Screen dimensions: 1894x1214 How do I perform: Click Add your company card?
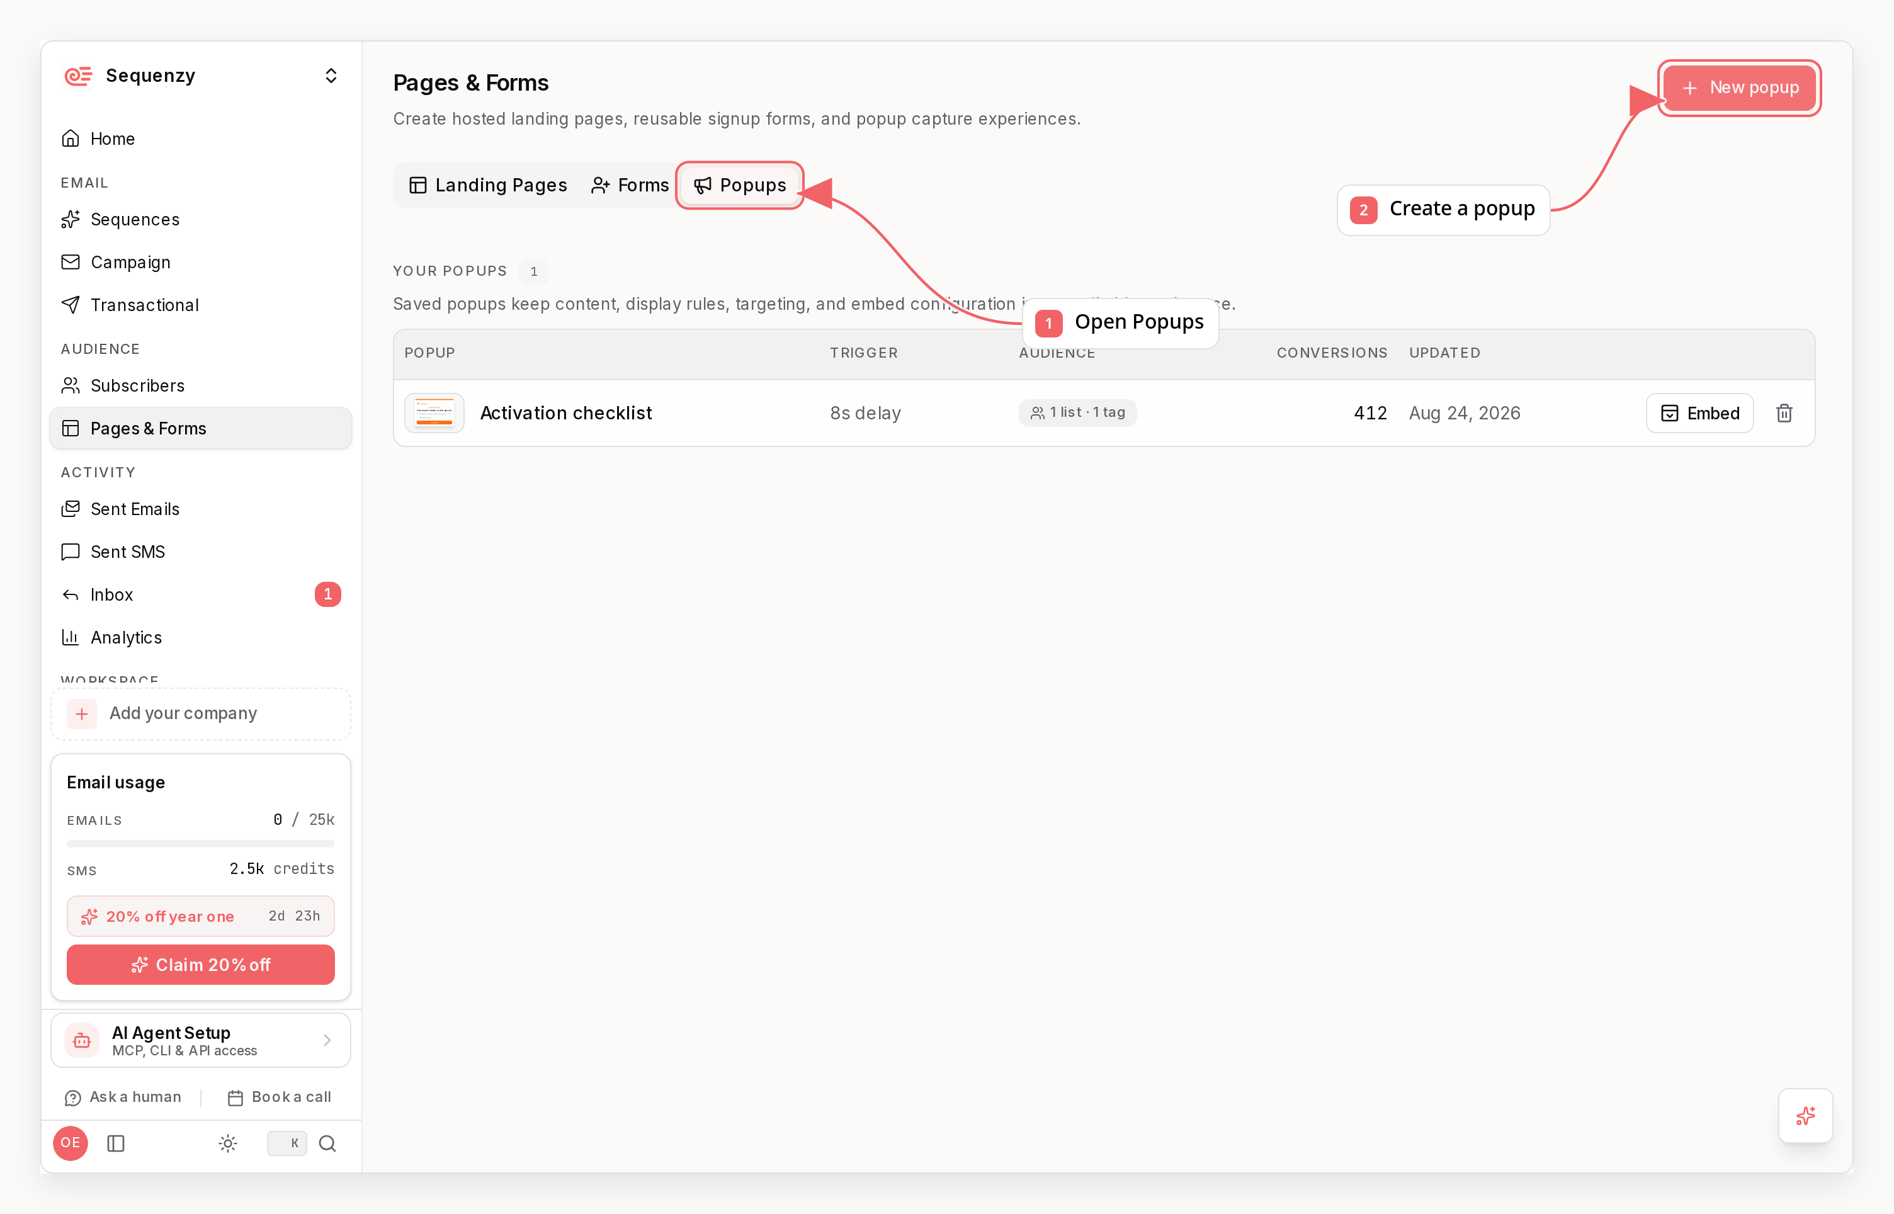pyautogui.click(x=201, y=713)
